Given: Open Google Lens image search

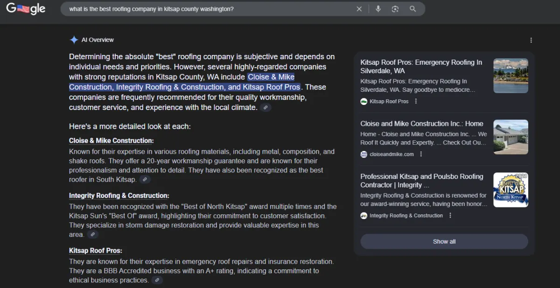Looking at the screenshot, I should [395, 9].
